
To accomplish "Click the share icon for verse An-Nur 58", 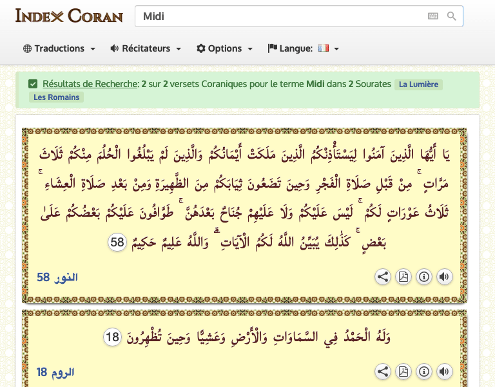I will pyautogui.click(x=383, y=277).
